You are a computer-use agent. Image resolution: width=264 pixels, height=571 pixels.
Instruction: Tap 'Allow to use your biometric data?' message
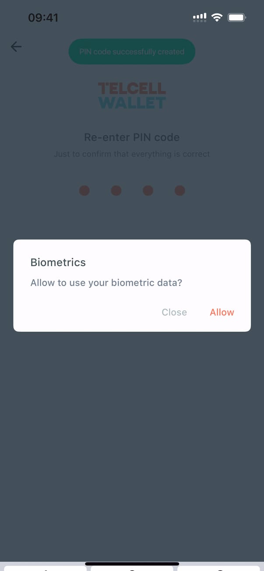[106, 283]
